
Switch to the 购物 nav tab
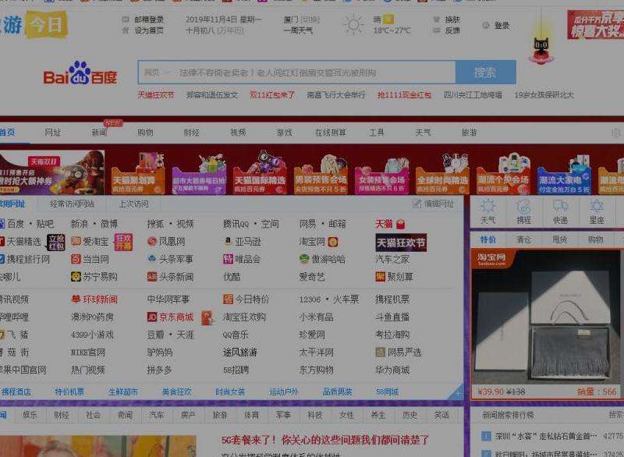(x=145, y=133)
